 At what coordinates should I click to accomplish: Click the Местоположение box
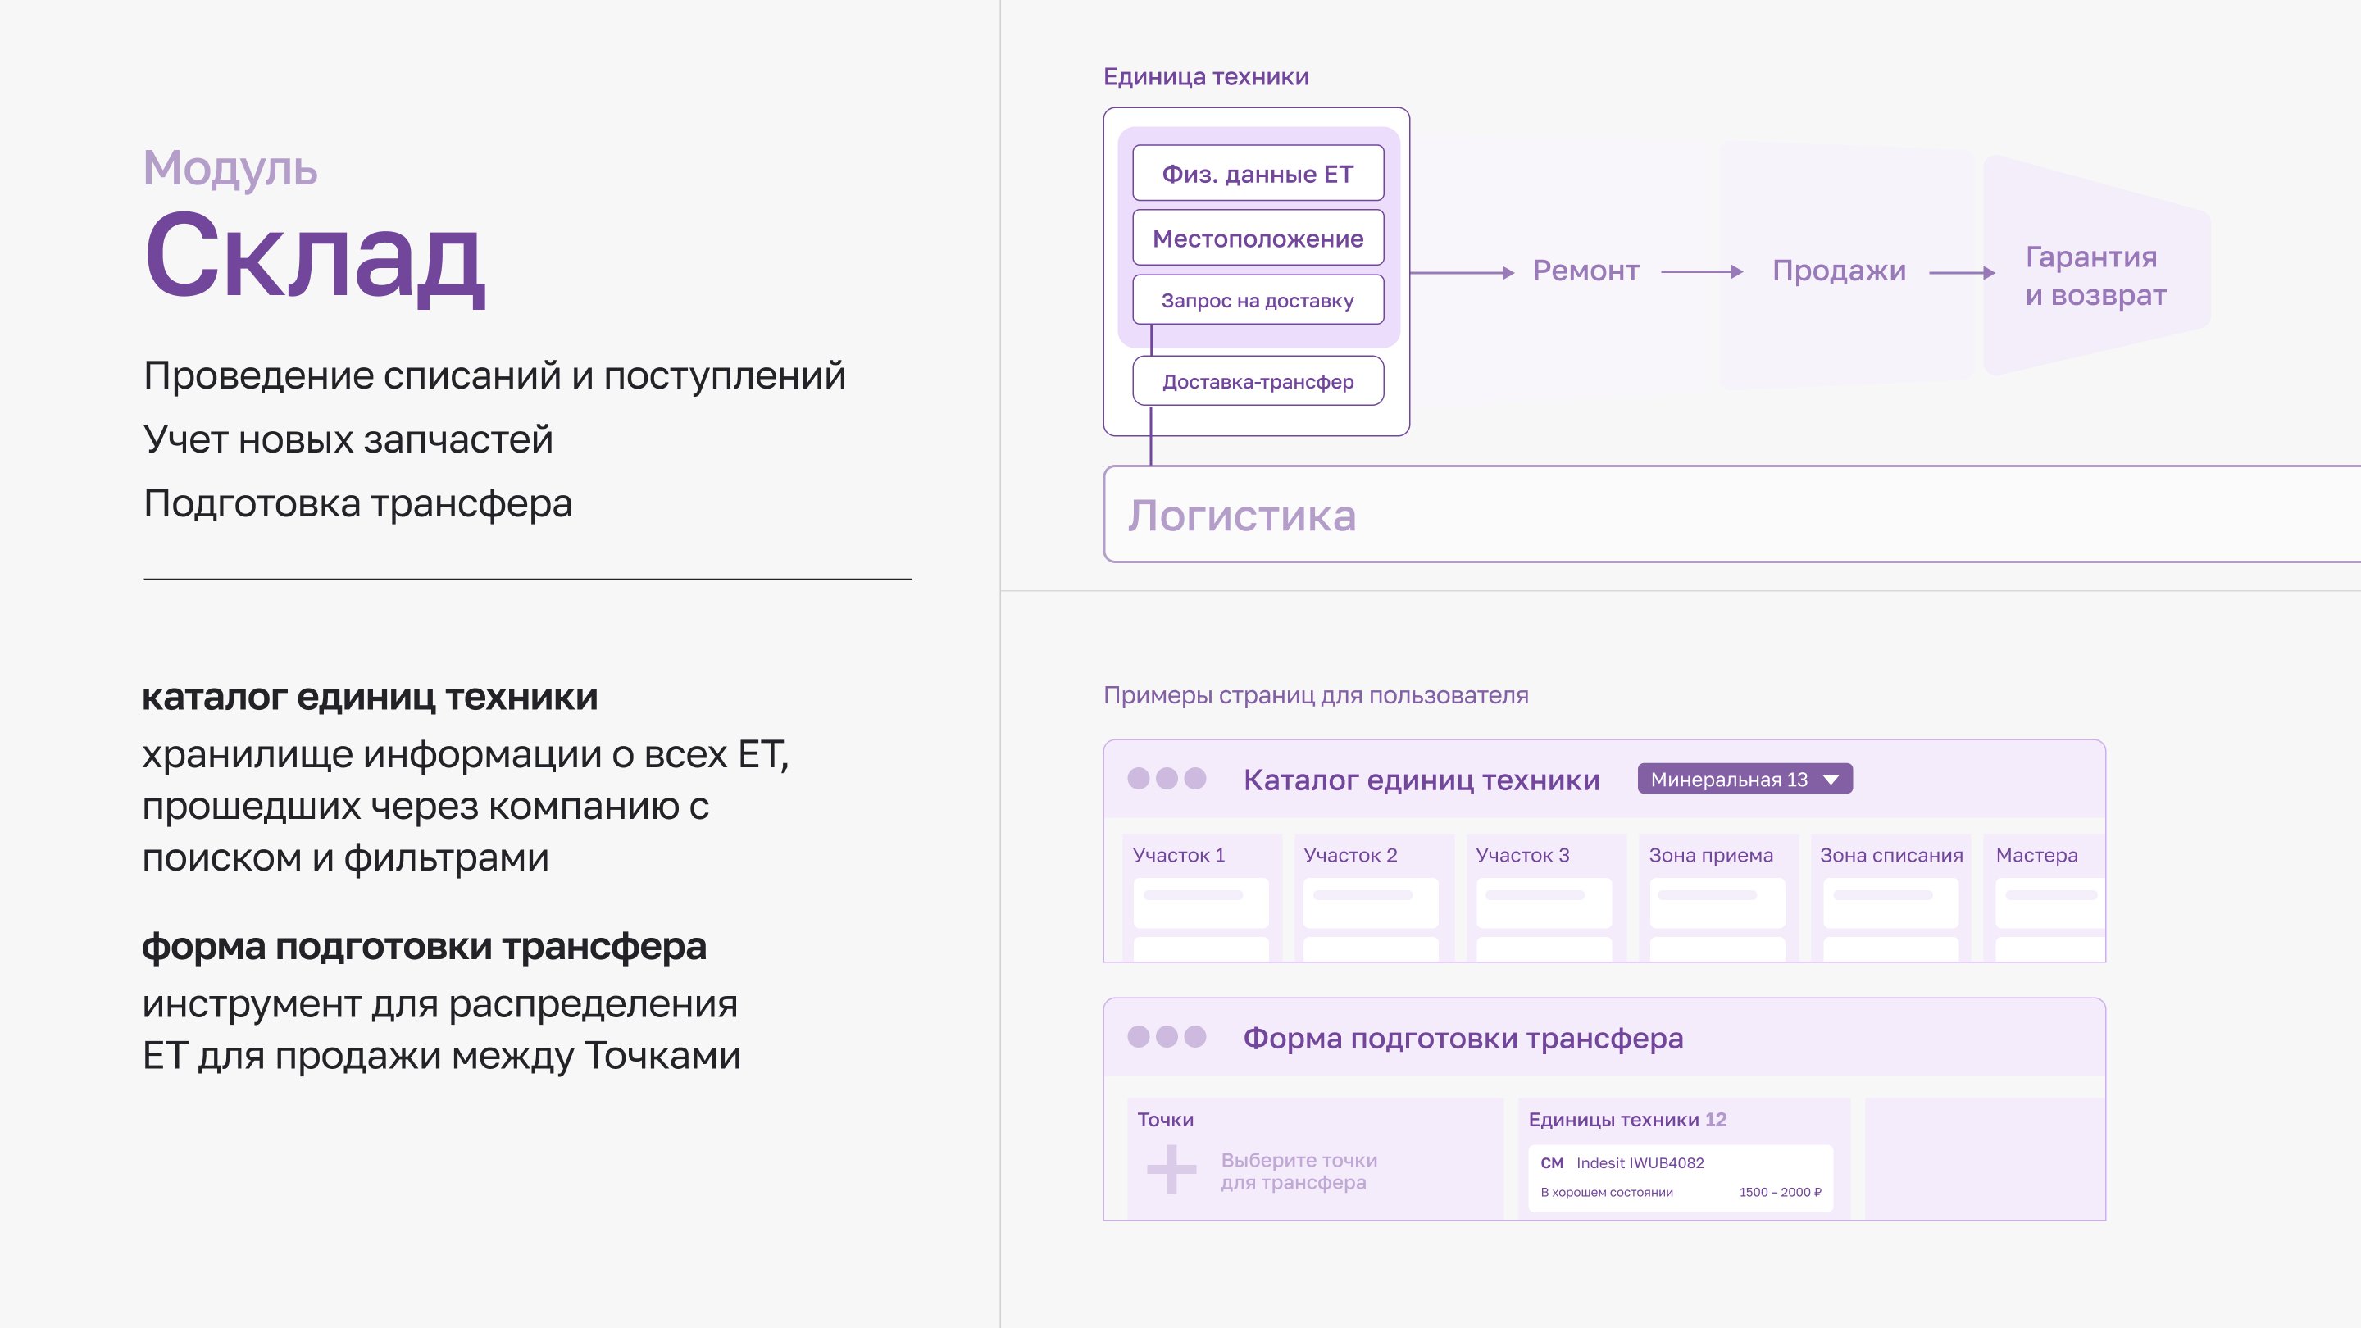(x=1258, y=239)
